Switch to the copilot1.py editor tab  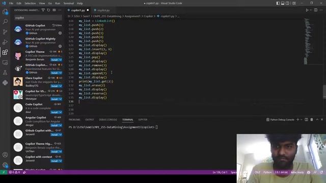[78, 10]
